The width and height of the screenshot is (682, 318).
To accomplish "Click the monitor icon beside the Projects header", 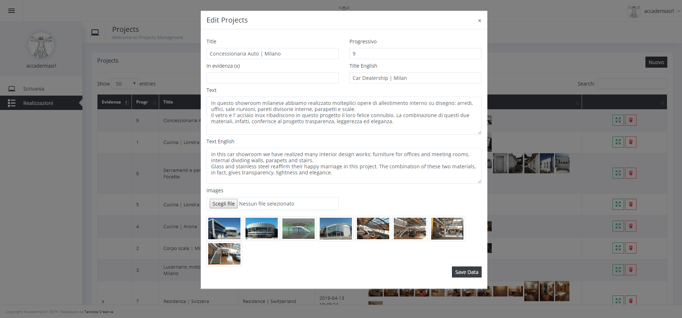I will (95, 32).
